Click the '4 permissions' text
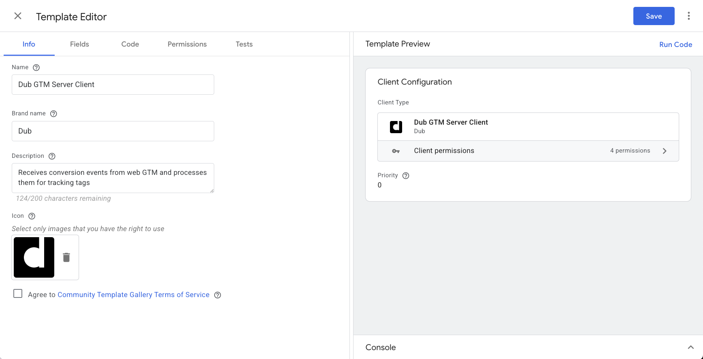703x359 pixels. pyautogui.click(x=630, y=151)
